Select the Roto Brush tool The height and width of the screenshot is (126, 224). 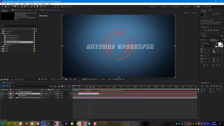(41, 7)
